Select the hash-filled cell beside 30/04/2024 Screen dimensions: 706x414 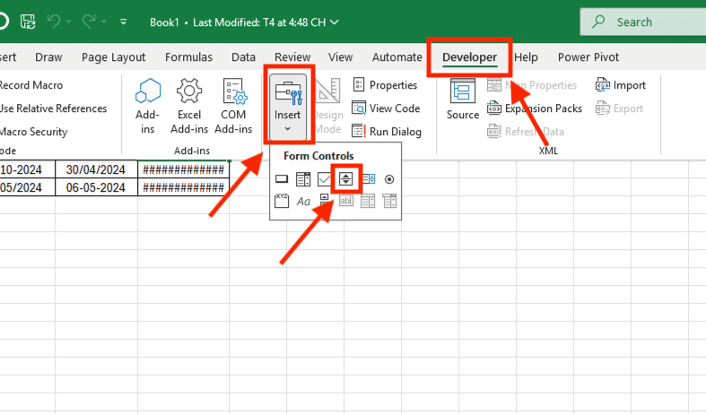[x=183, y=169]
